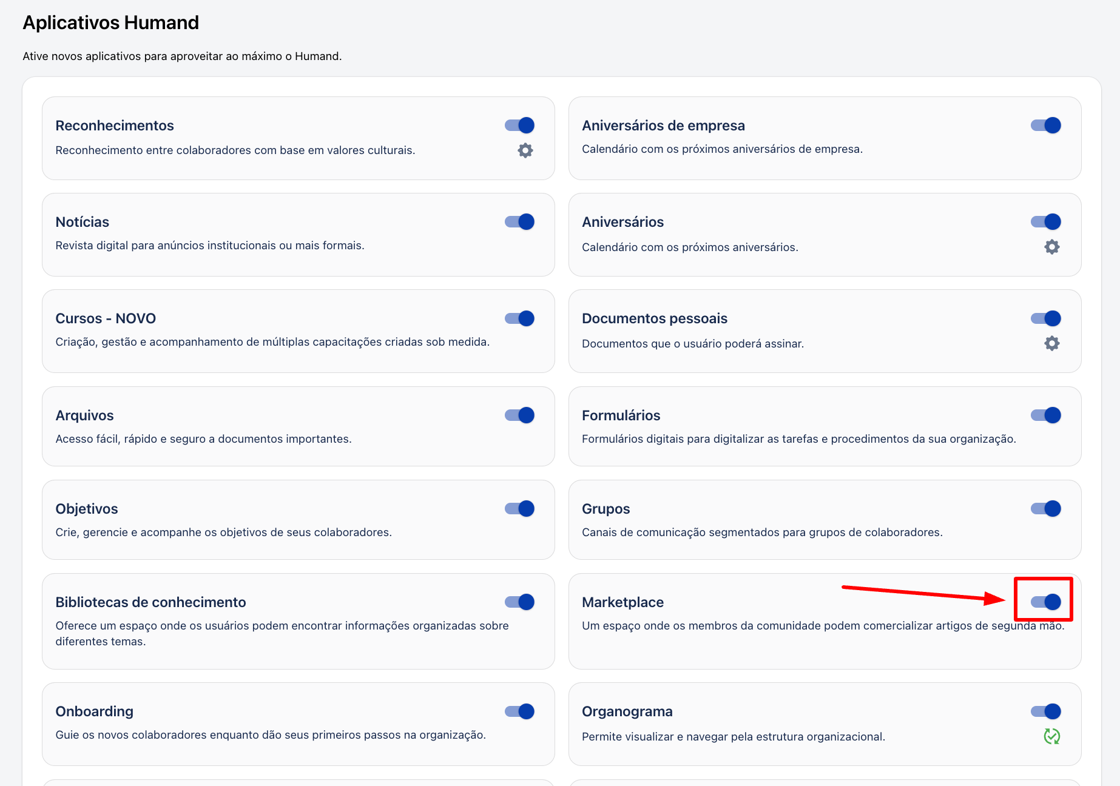The image size is (1120, 786).
Task: Click 'Revista digital para anúncios' description
Action: click(x=210, y=246)
